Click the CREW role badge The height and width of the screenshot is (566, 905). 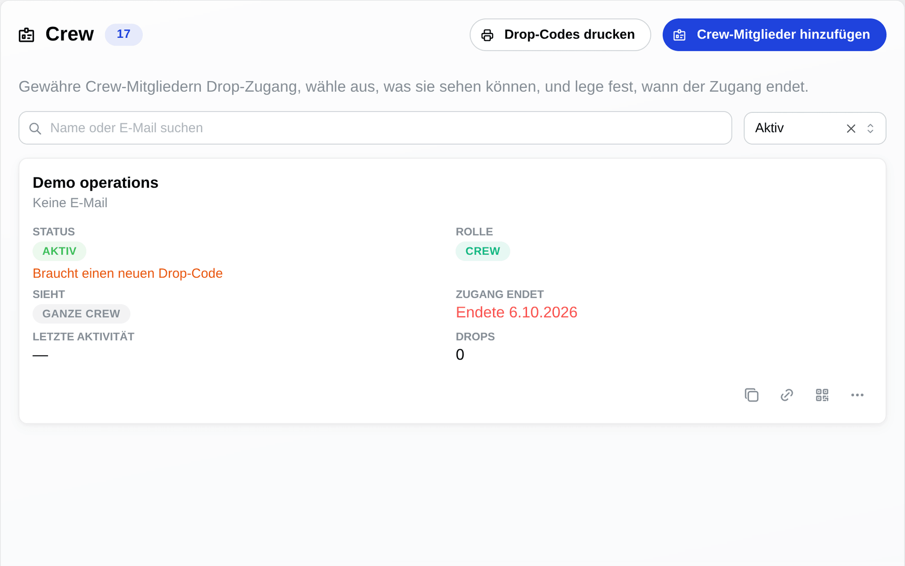pyautogui.click(x=483, y=251)
